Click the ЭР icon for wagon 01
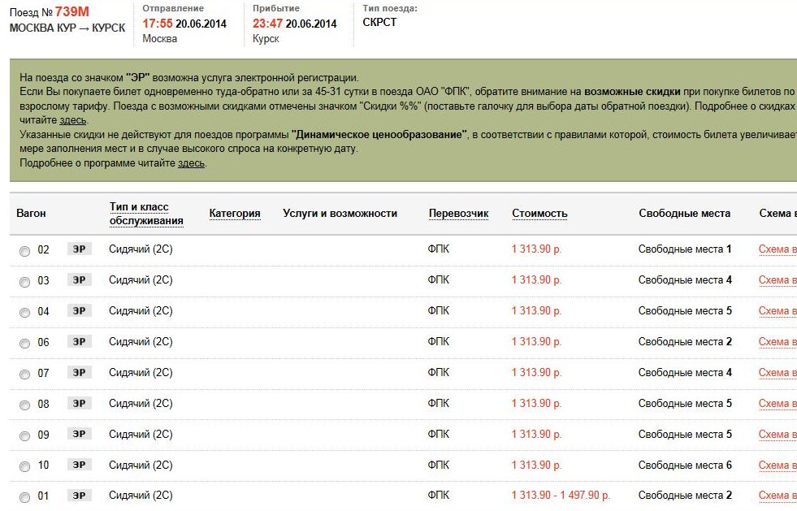The height and width of the screenshot is (511, 797). pyautogui.click(x=79, y=496)
